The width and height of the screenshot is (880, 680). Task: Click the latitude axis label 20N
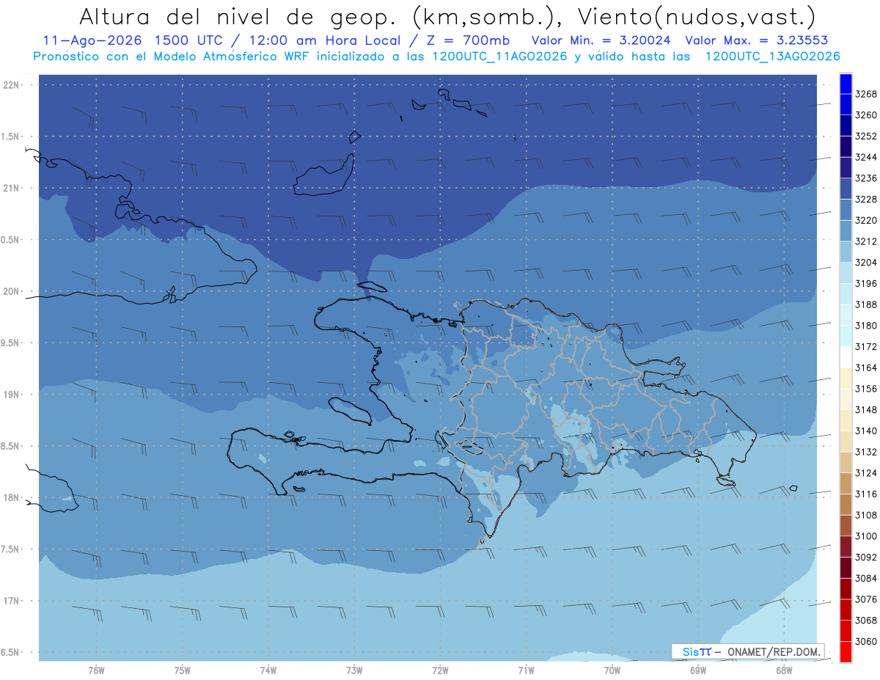point(12,292)
